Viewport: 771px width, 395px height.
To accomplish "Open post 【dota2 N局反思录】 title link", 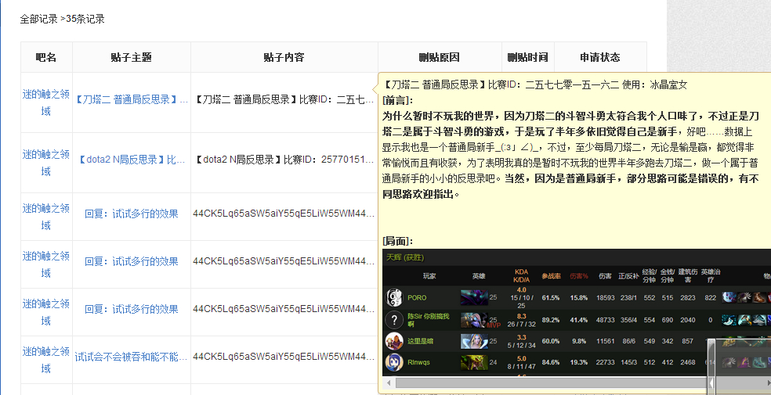I will (x=132, y=160).
